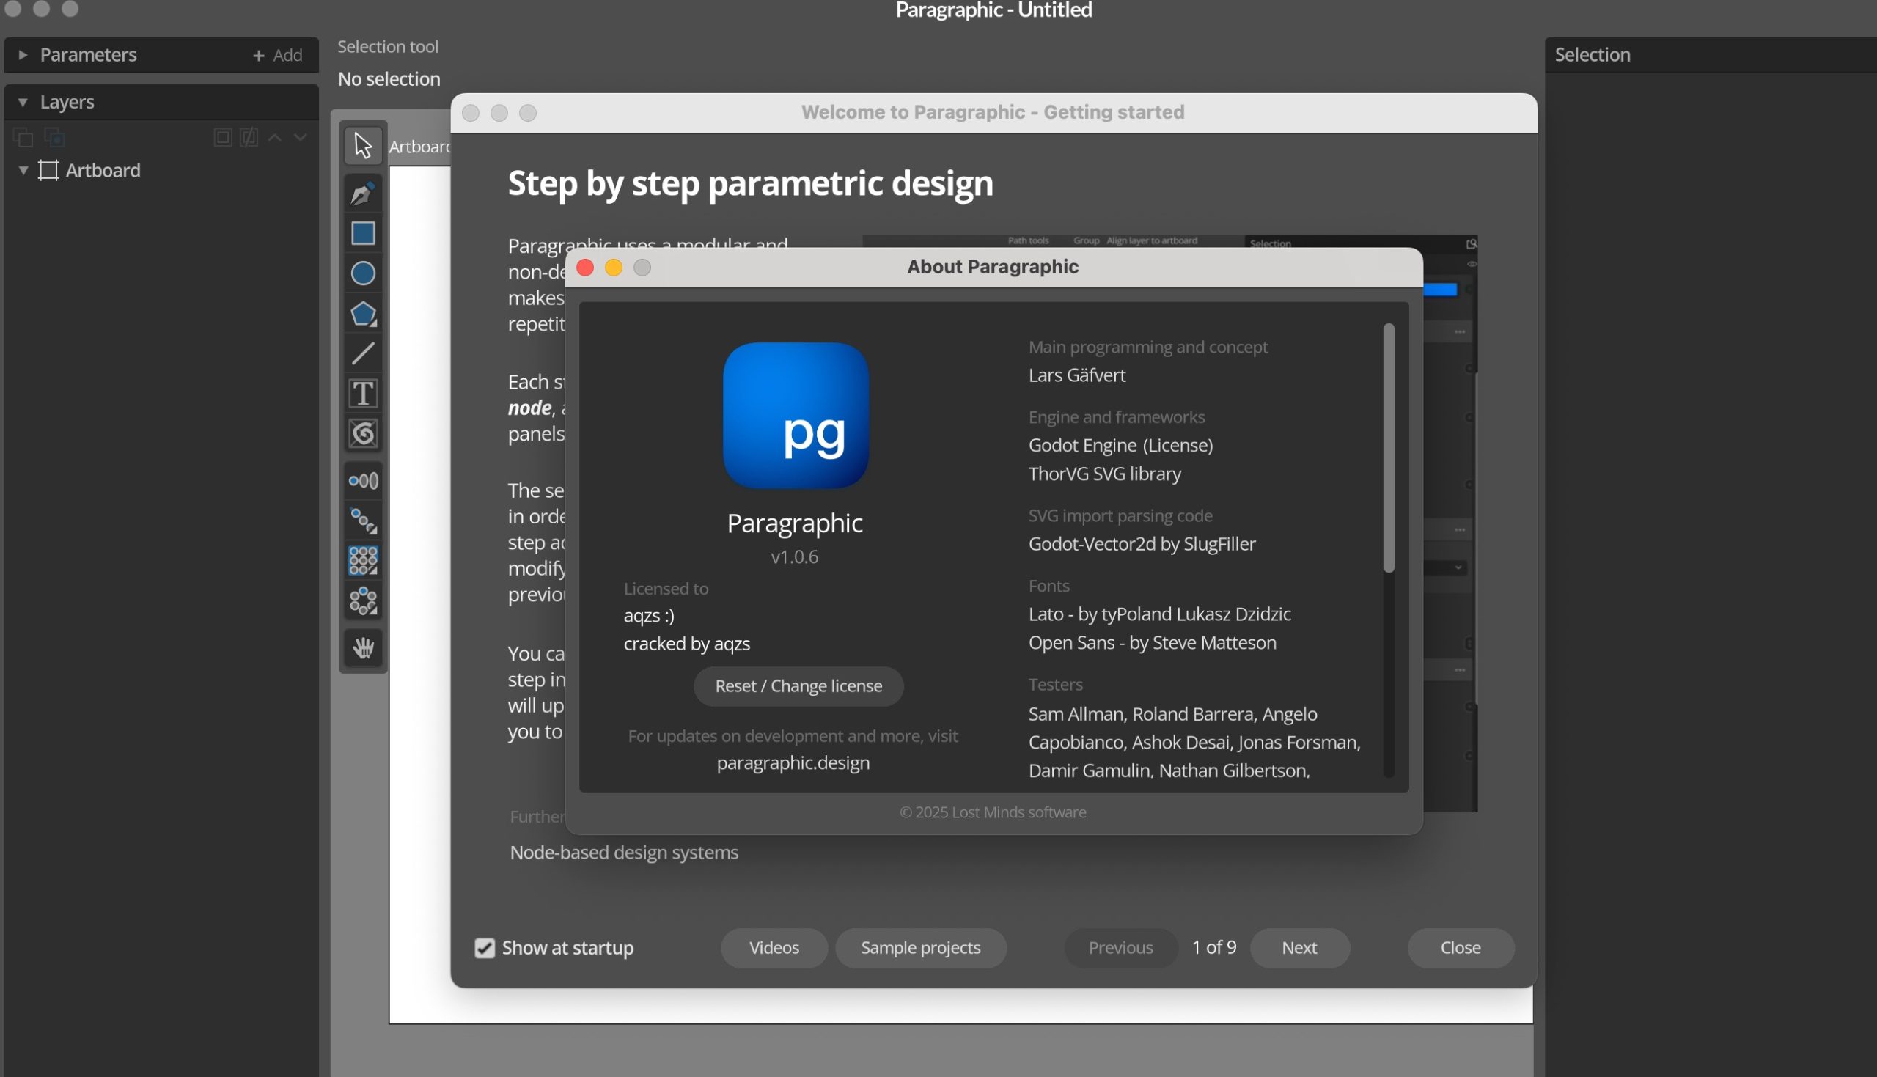
Task: Select the arrow Selection tool
Action: (363, 145)
